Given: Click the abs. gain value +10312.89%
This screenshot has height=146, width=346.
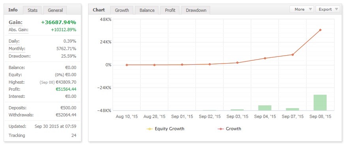Looking at the screenshot, I should coord(64,30).
